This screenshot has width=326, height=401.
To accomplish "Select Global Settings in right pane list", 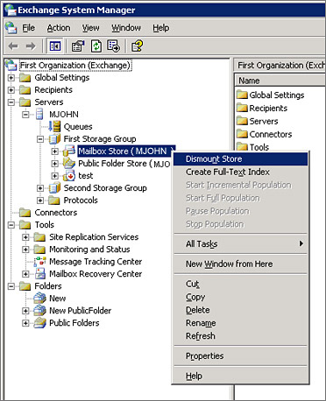I will pyautogui.click(x=271, y=95).
